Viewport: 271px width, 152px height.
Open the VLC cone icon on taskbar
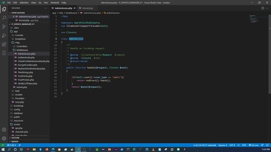(153, 149)
